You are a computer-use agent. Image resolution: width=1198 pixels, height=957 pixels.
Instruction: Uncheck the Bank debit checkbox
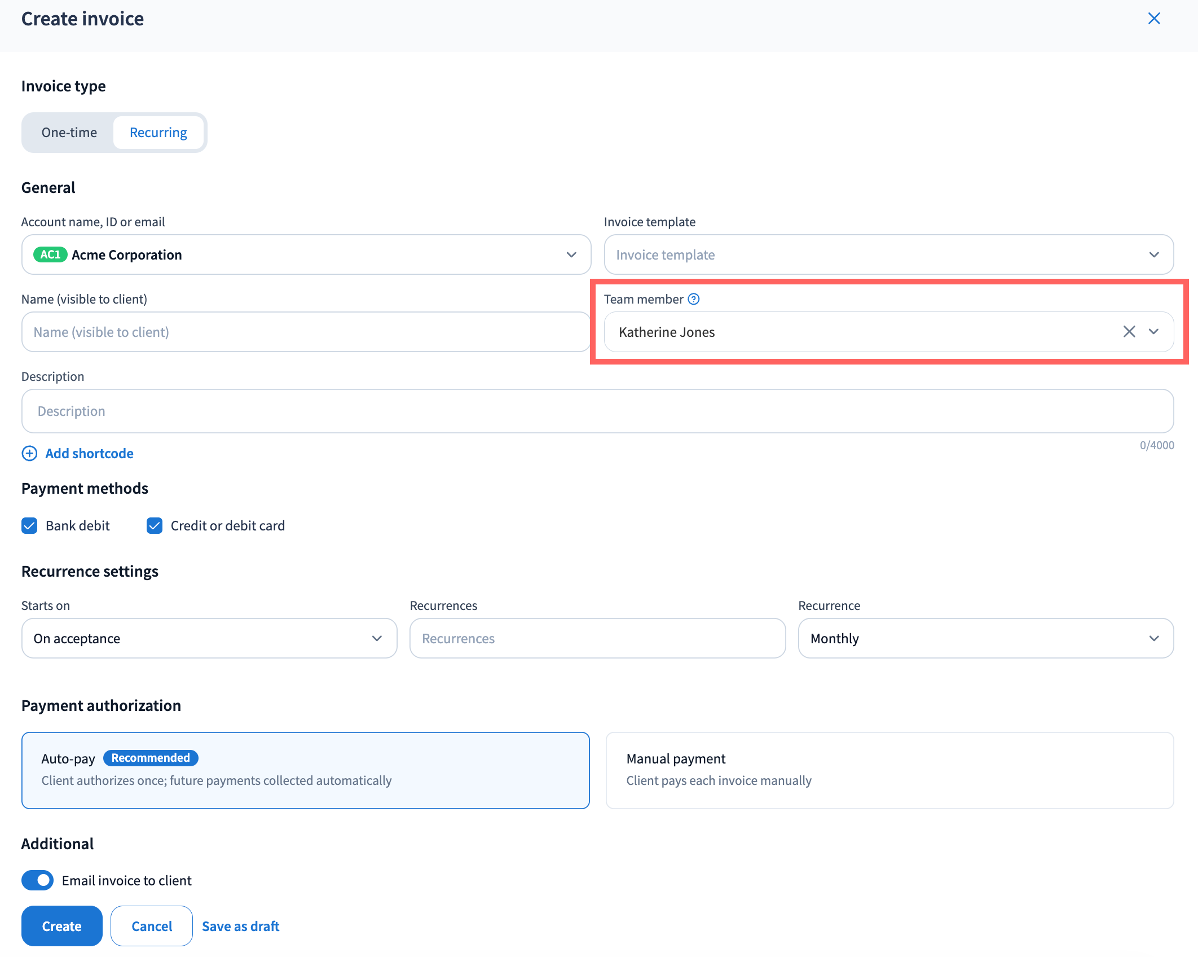click(29, 525)
